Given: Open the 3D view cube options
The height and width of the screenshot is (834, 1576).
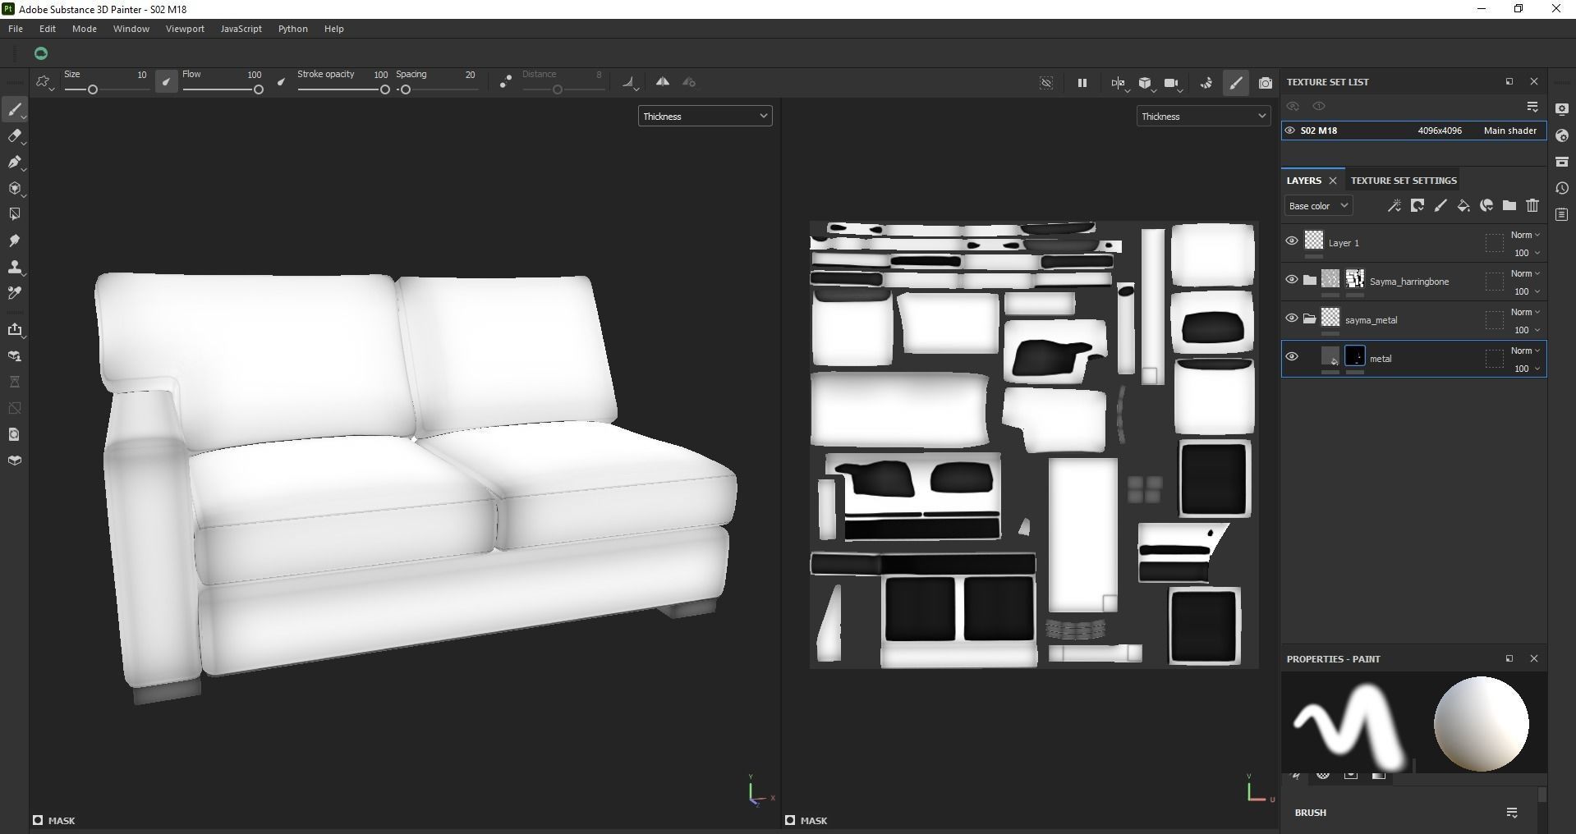Looking at the screenshot, I should [1146, 83].
